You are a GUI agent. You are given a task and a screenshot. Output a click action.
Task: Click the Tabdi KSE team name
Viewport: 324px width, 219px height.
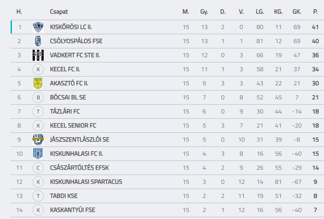point(63,196)
